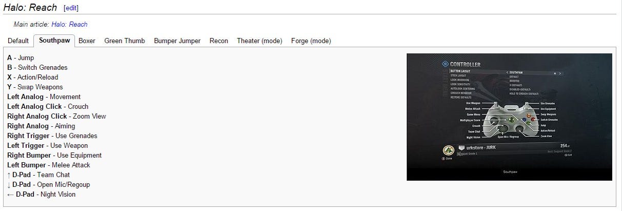Open the Default controls tab

[18, 41]
